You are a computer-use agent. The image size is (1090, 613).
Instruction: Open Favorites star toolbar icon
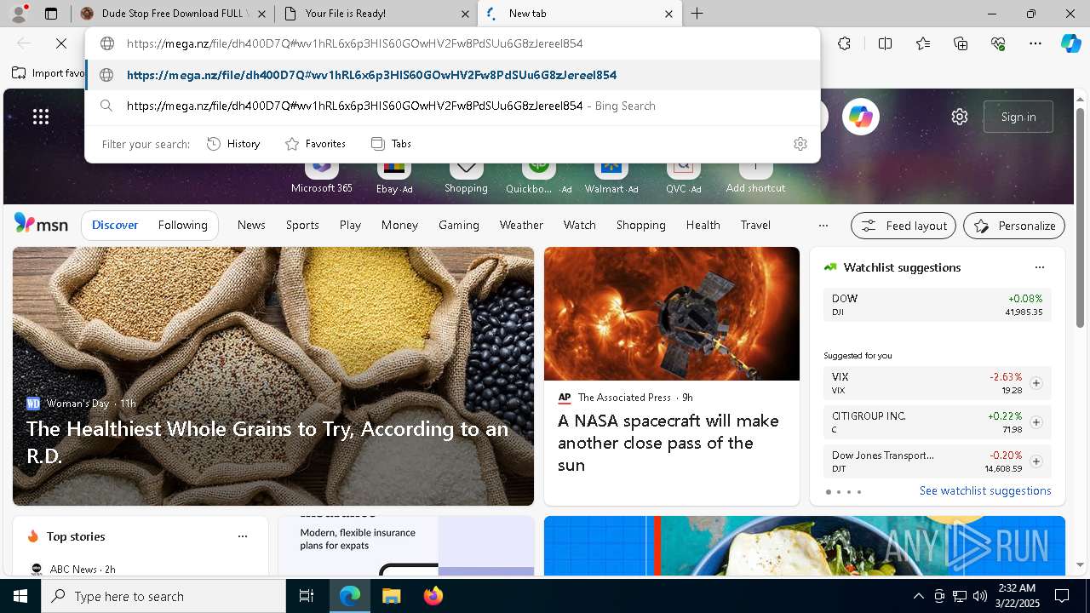click(x=923, y=43)
